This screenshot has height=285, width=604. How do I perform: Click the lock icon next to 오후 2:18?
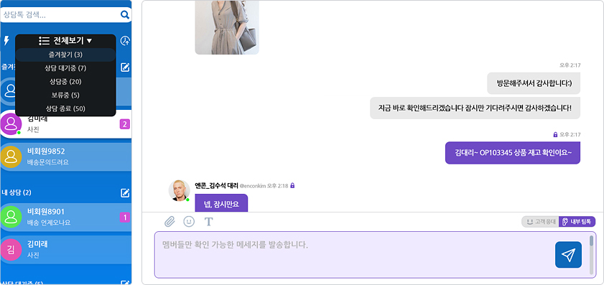pyautogui.click(x=292, y=186)
